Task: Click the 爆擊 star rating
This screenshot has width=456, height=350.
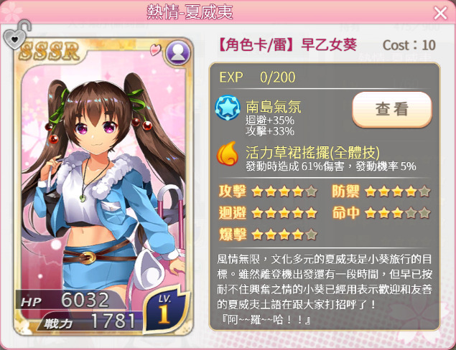Action: click(284, 235)
